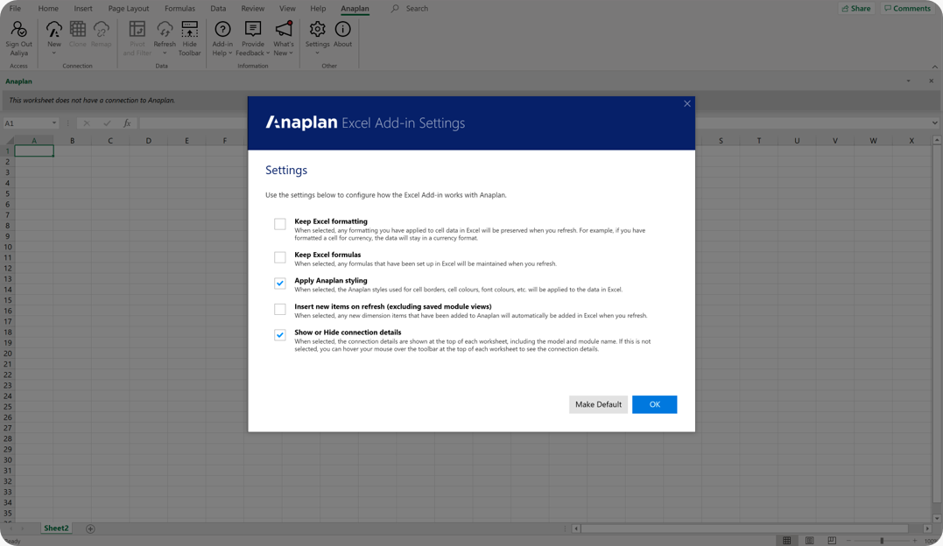
Task: Confirm settings with OK button
Action: (654, 405)
